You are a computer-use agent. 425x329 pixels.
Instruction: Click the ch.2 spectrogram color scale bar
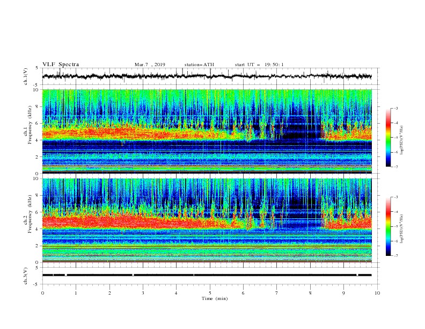pyautogui.click(x=388, y=226)
